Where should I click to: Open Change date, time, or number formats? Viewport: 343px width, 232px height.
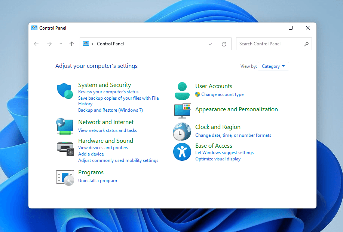(x=233, y=135)
